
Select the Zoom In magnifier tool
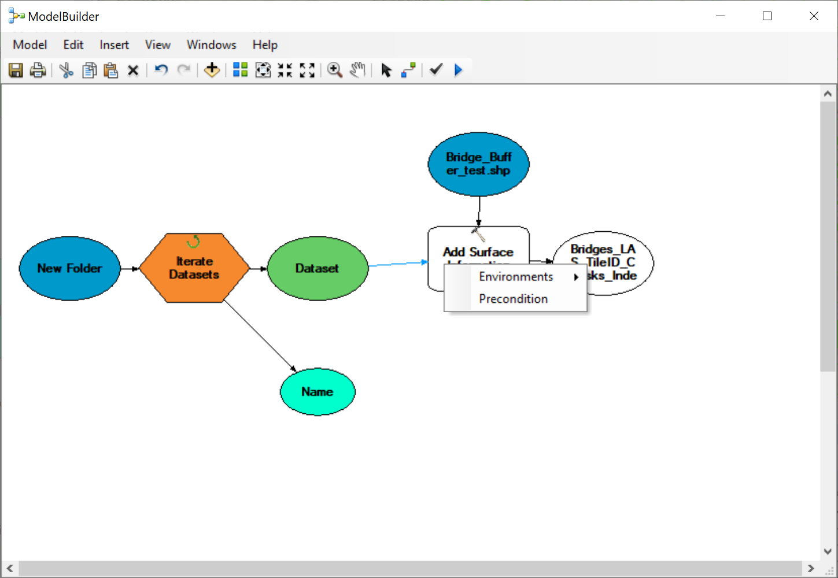pyautogui.click(x=334, y=69)
